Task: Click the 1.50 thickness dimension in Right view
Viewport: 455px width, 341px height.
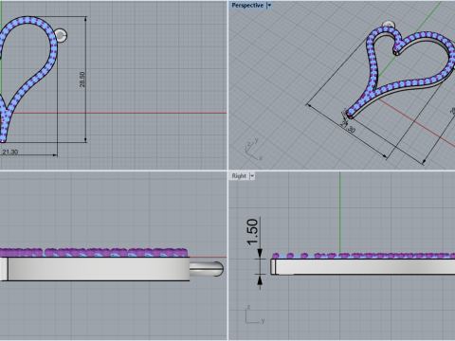Action: pyautogui.click(x=252, y=232)
